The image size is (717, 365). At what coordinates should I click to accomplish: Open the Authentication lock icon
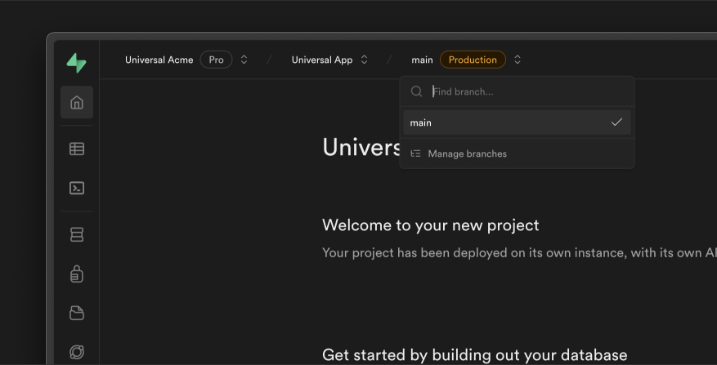pyautogui.click(x=77, y=274)
